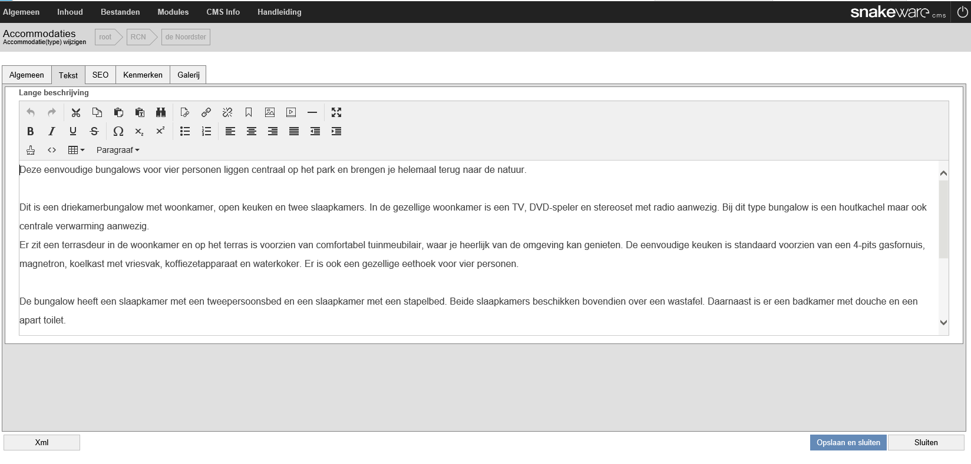Image resolution: width=971 pixels, height=464 pixels.
Task: Insert hyperlink with the chain icon
Action: (x=206, y=112)
